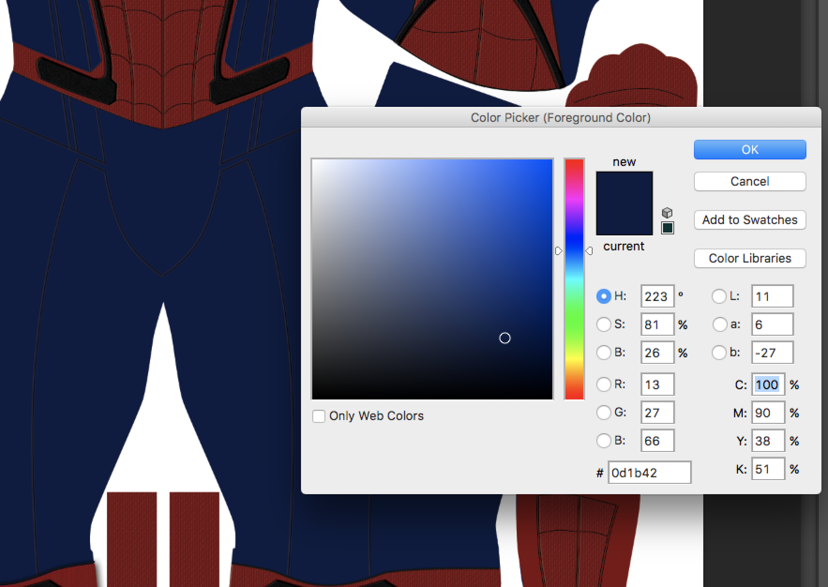Confirm the color with the OK button

click(750, 150)
